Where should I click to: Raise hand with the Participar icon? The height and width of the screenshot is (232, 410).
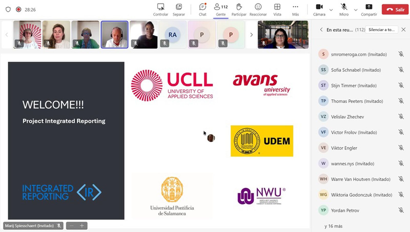tap(239, 7)
